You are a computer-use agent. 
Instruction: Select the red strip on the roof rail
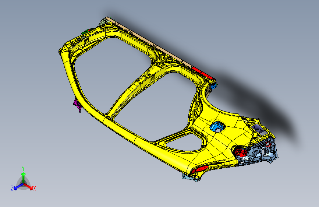[203, 73]
